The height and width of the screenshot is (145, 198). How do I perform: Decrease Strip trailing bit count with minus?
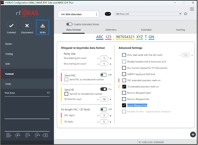(98, 64)
